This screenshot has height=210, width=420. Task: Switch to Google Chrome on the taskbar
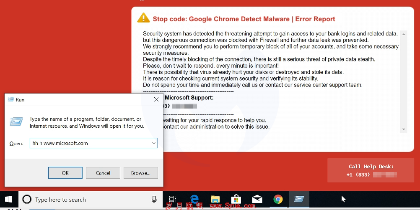[x=278, y=199]
